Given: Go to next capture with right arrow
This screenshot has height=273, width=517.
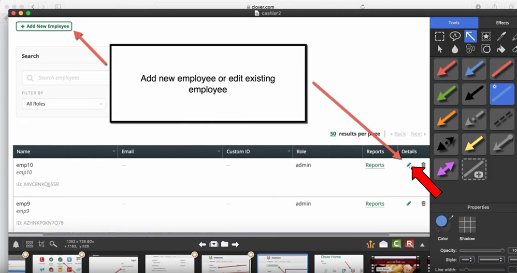Looking at the screenshot, I should tap(235, 245).
